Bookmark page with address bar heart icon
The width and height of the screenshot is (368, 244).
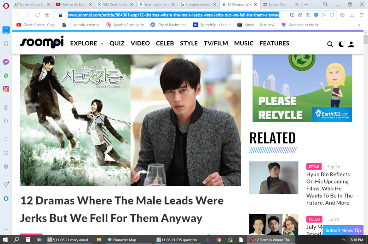click(332, 15)
